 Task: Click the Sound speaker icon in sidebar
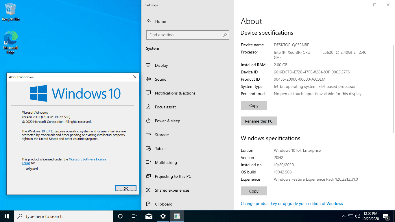(148, 79)
